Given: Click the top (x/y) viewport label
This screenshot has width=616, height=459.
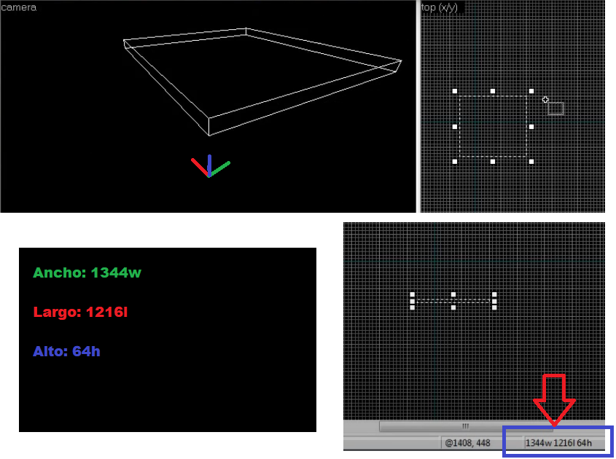Looking at the screenshot, I should coord(438,7).
